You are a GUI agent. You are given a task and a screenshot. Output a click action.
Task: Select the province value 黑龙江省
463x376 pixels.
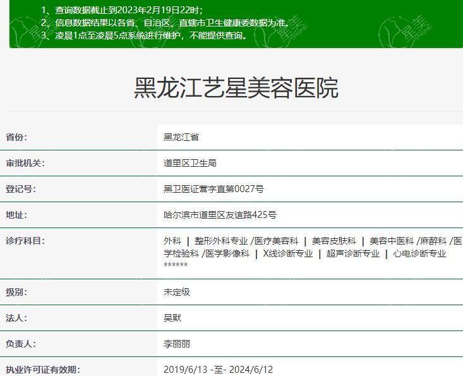pyautogui.click(x=181, y=137)
